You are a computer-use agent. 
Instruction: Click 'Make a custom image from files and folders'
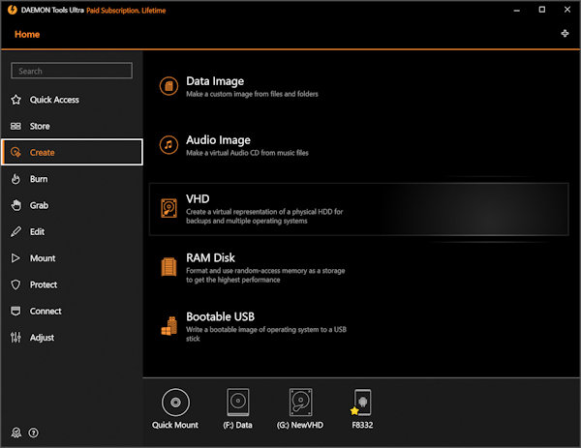click(x=252, y=94)
